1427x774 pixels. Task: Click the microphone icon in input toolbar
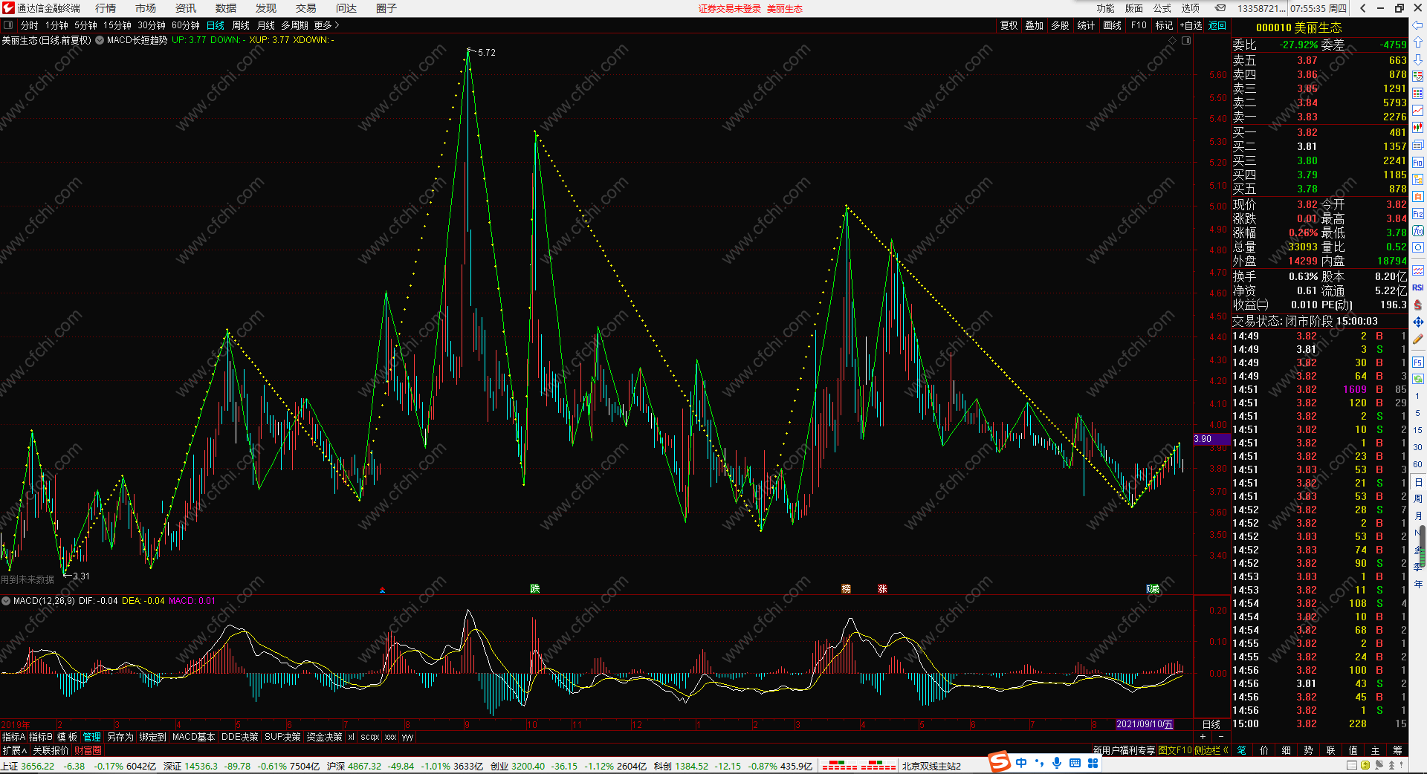click(1057, 763)
